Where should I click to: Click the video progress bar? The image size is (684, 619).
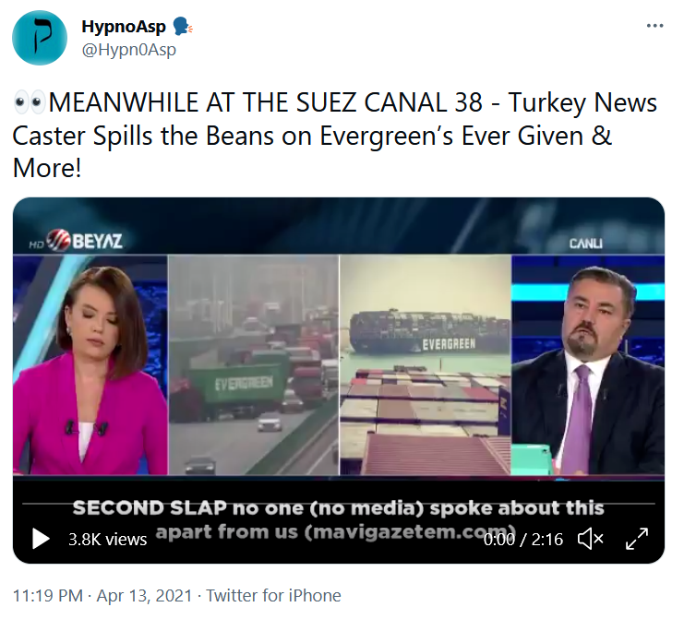[339, 504]
